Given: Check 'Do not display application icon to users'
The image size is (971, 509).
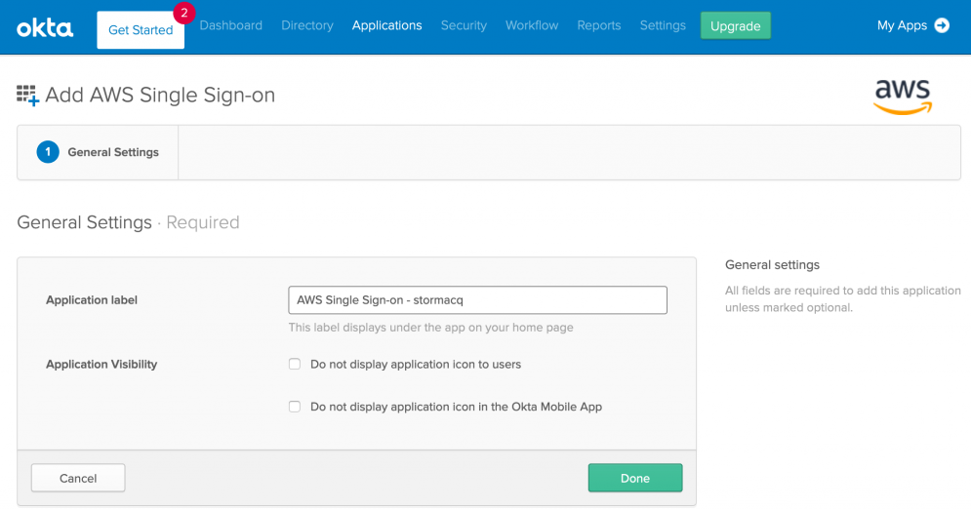Looking at the screenshot, I should click(x=295, y=365).
